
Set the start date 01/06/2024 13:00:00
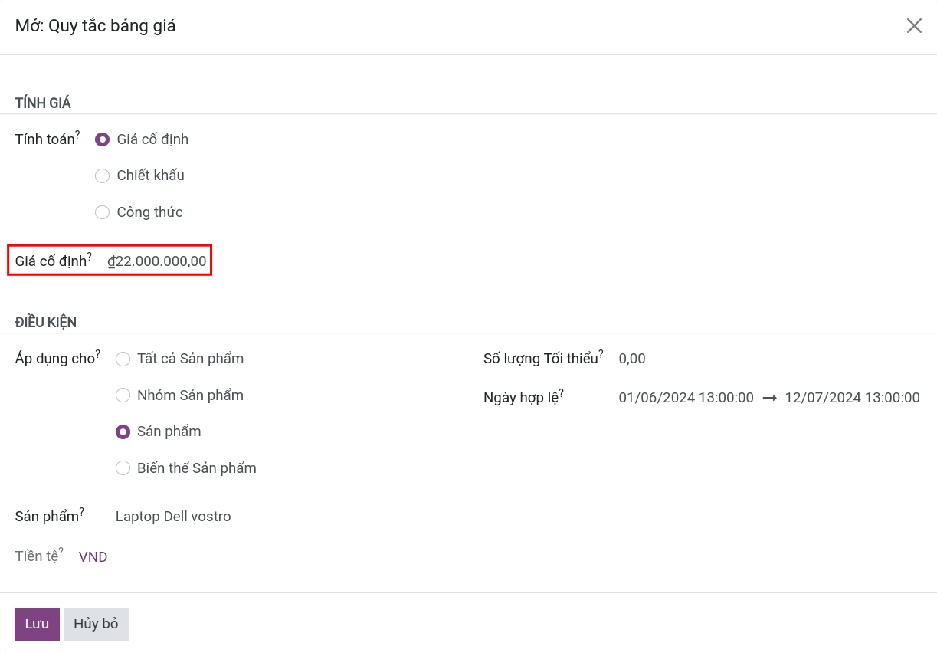click(x=686, y=398)
